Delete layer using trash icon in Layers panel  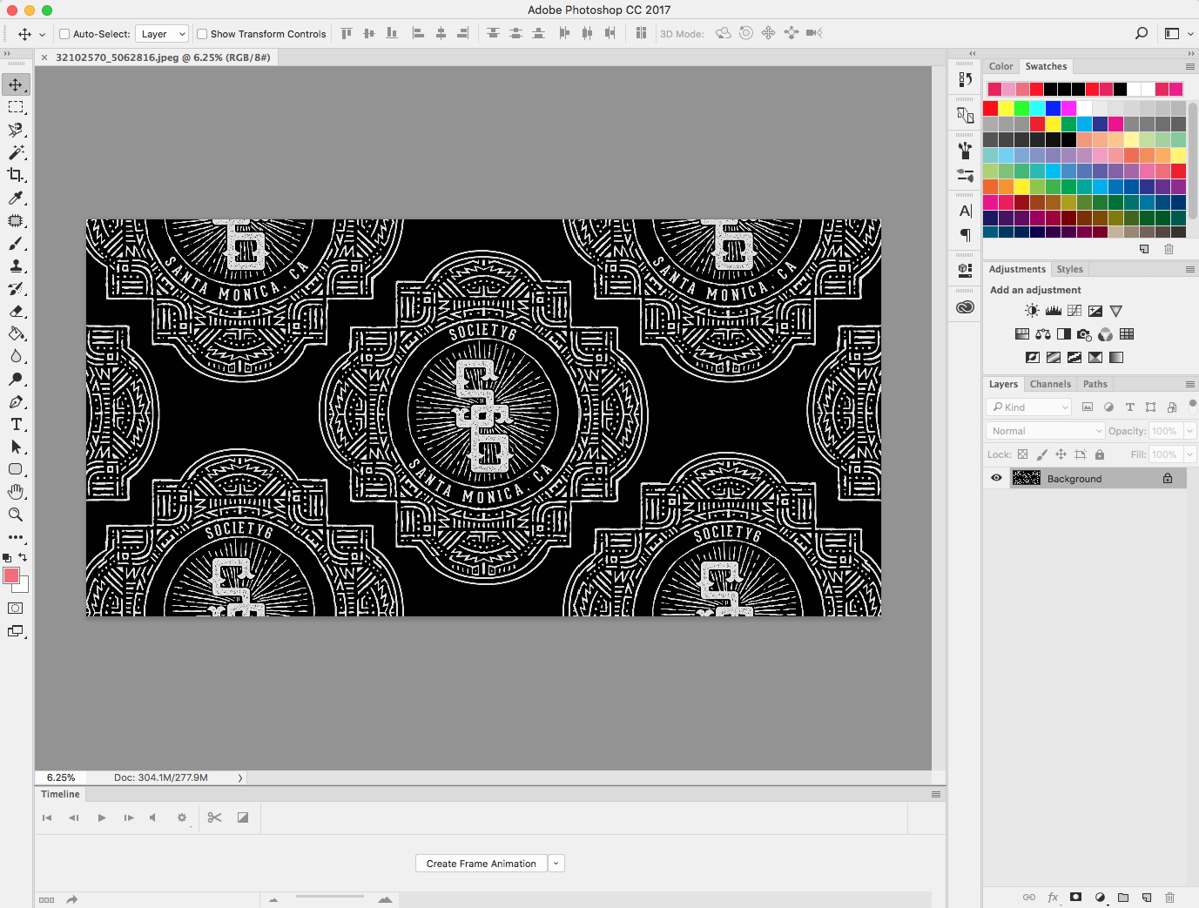coord(1169,898)
